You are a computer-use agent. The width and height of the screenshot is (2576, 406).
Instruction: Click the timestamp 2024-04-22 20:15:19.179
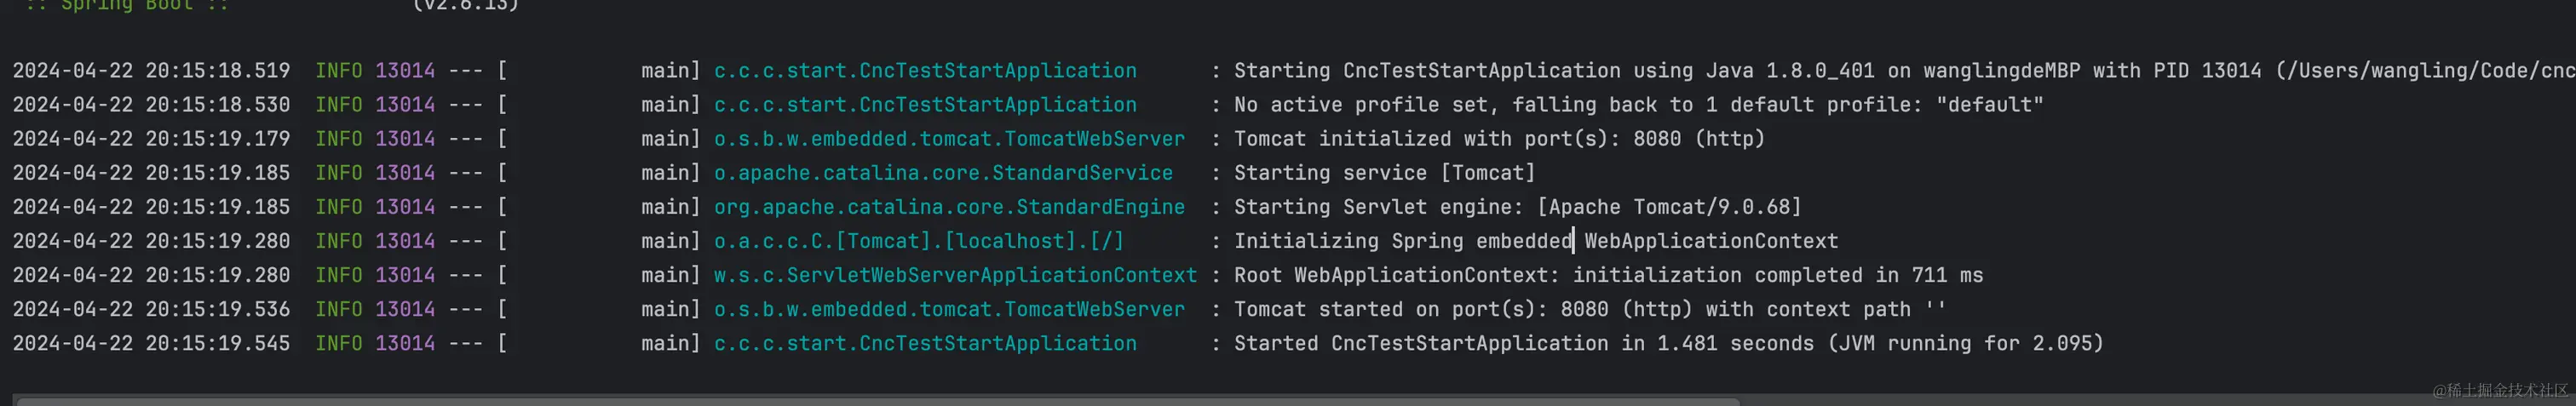point(151,139)
